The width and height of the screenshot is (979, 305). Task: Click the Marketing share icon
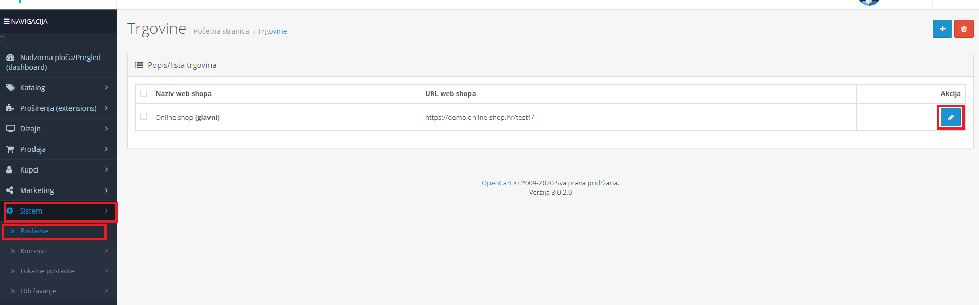pyautogui.click(x=10, y=190)
